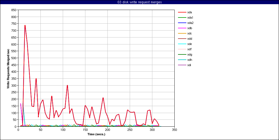The height and width of the screenshot is (140, 279).
Task: Select the 'sdh' legend label
Action: click(189, 60)
